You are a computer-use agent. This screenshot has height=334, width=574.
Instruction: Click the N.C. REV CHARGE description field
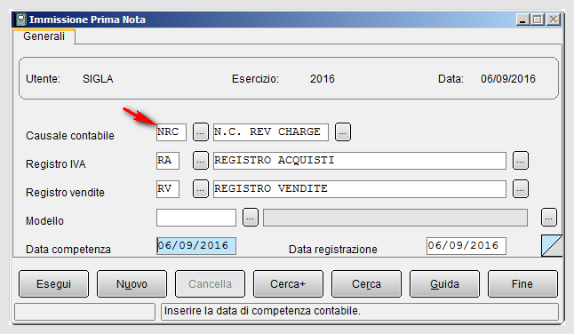point(271,132)
